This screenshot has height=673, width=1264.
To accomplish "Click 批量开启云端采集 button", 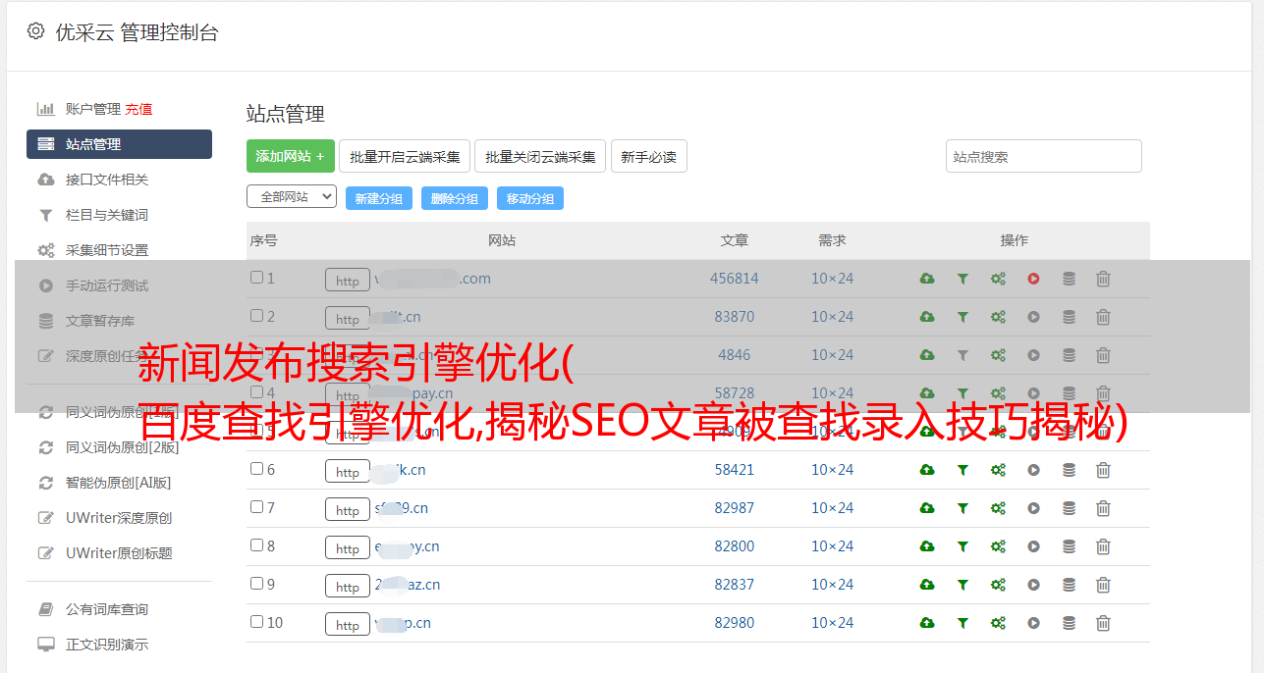I will [x=405, y=156].
